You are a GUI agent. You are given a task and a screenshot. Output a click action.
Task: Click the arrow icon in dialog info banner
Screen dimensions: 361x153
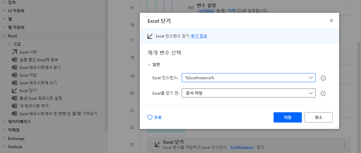(150, 36)
